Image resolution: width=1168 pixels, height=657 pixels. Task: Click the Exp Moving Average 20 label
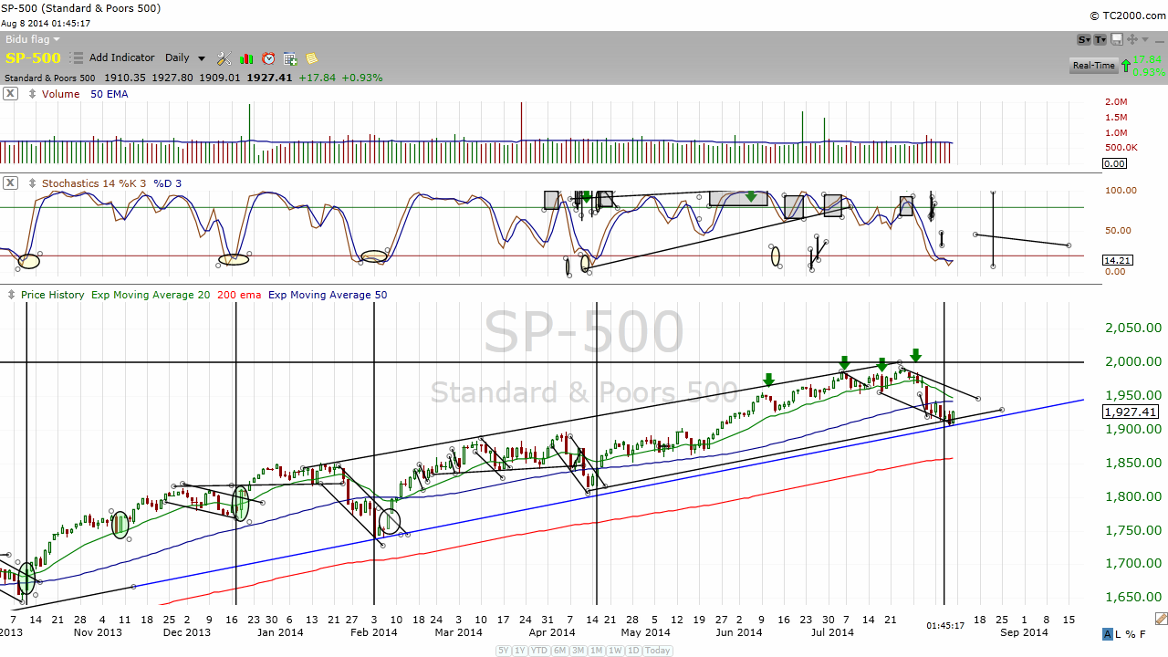pyautogui.click(x=151, y=295)
